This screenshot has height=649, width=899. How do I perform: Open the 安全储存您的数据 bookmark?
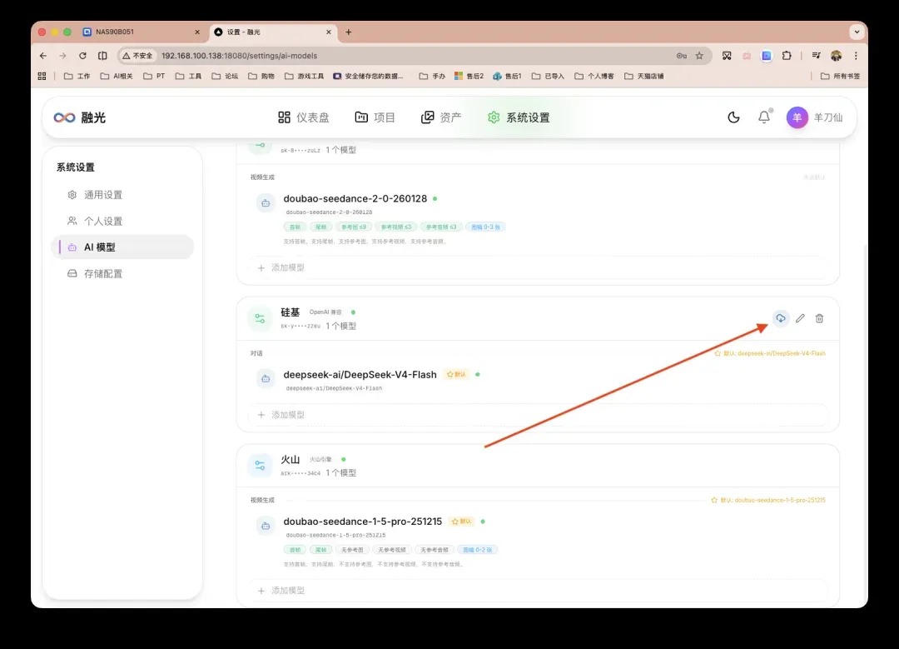click(368, 76)
